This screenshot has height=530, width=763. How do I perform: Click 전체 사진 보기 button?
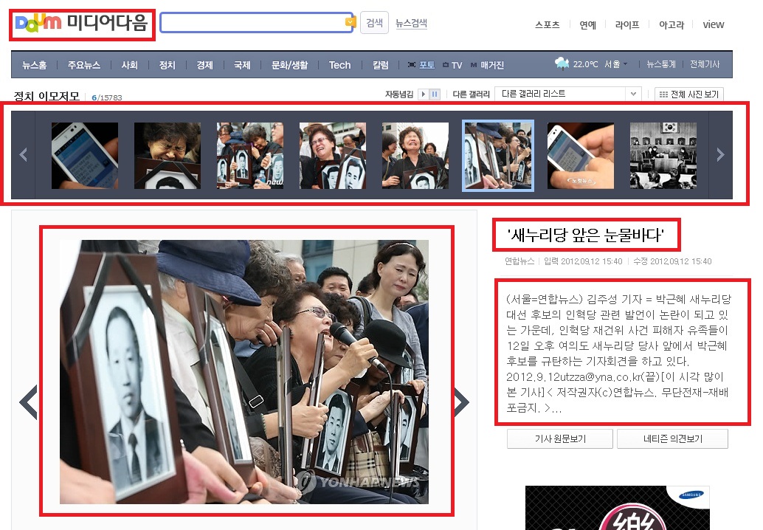click(x=689, y=94)
